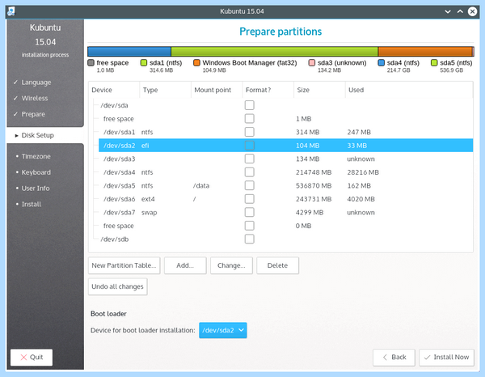Click the maximize chevron in title bar
Screen dimensions: 485x377
click(x=460, y=11)
